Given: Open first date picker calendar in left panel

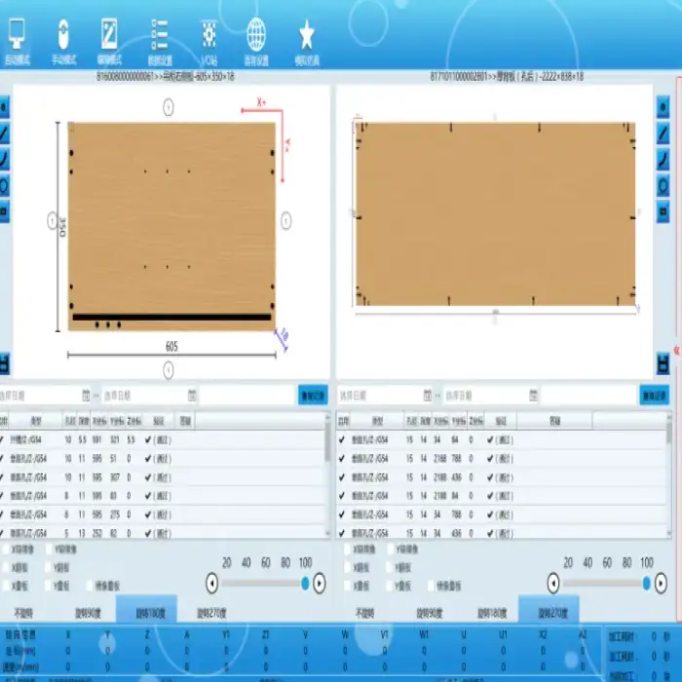Looking at the screenshot, I should tap(86, 396).
